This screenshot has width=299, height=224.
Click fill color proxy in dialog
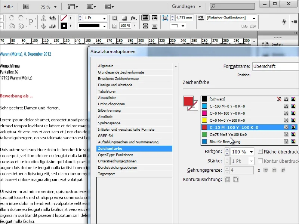coord(188,101)
